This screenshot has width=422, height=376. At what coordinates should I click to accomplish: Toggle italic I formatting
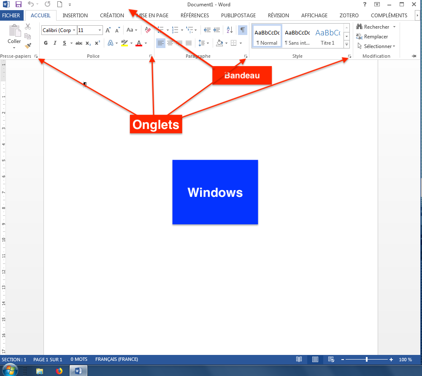coord(55,43)
